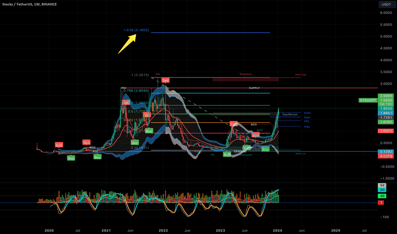This screenshot has width=397, height=234.
Task: Select the DEMAND zone label
Action: 240,151
